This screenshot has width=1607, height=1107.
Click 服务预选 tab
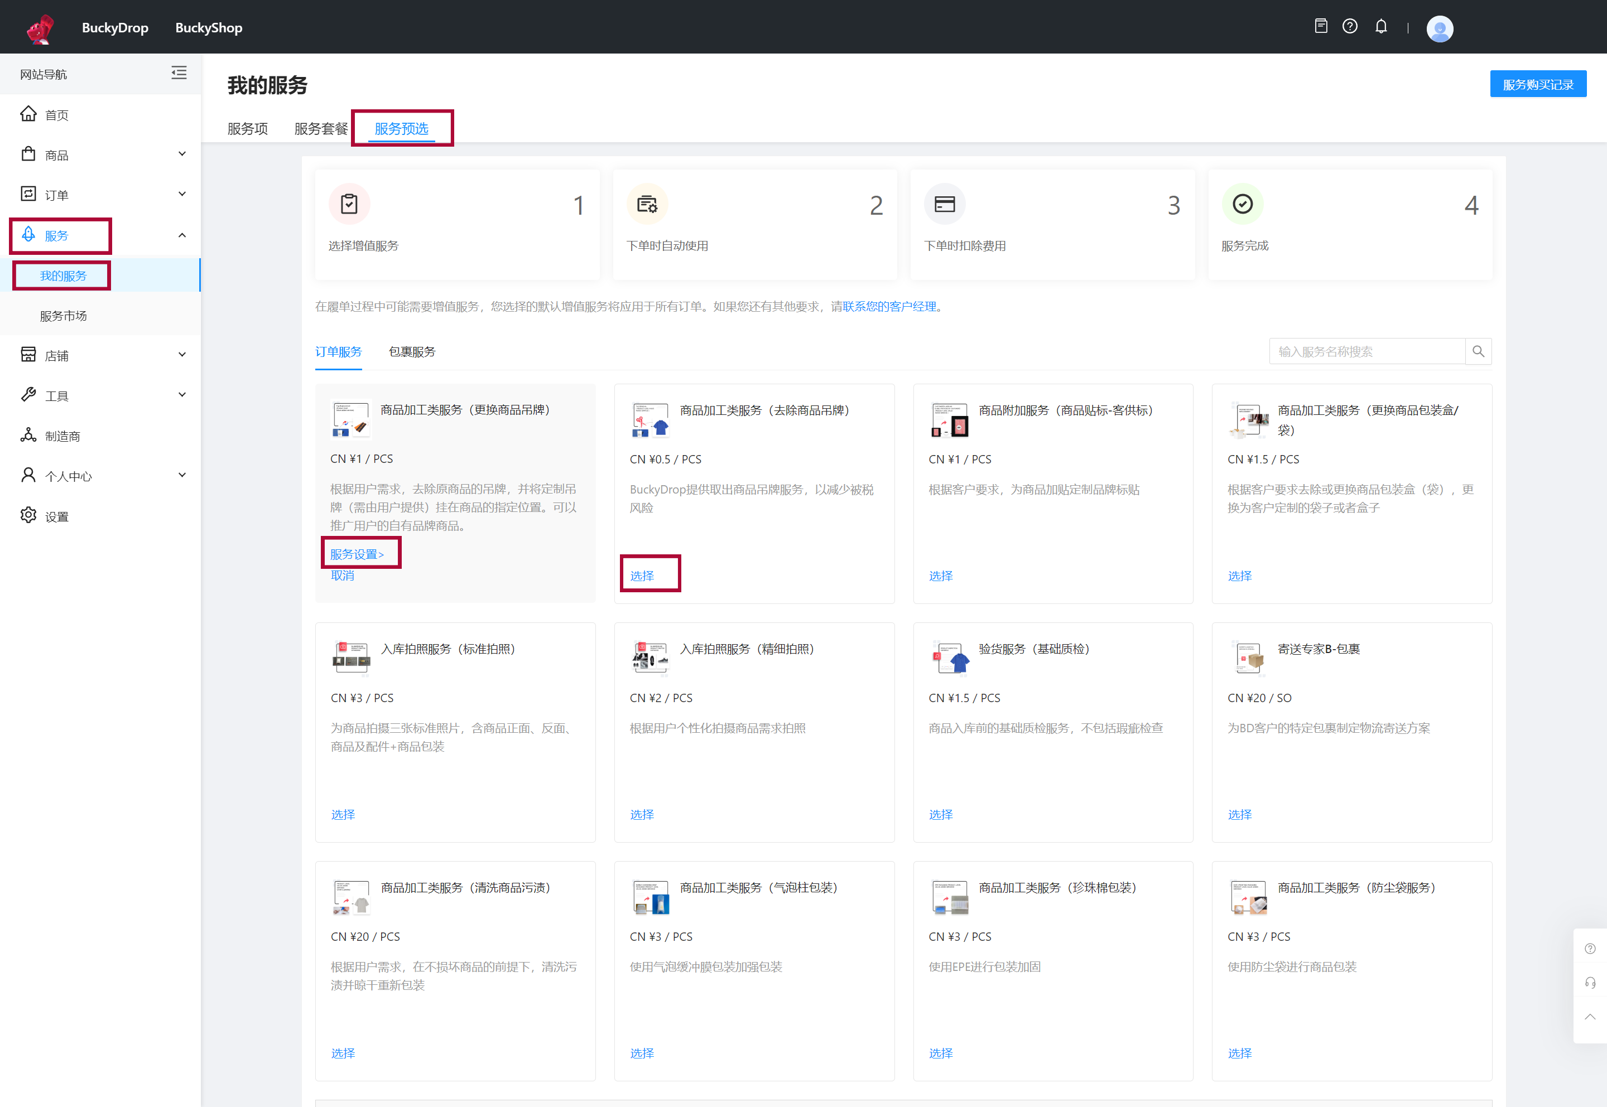(403, 128)
